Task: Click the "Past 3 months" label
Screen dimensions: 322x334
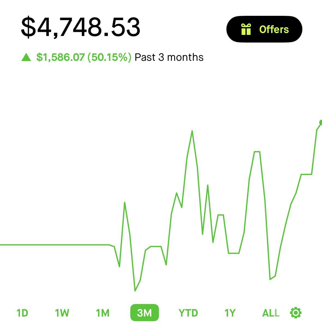Action: click(169, 57)
